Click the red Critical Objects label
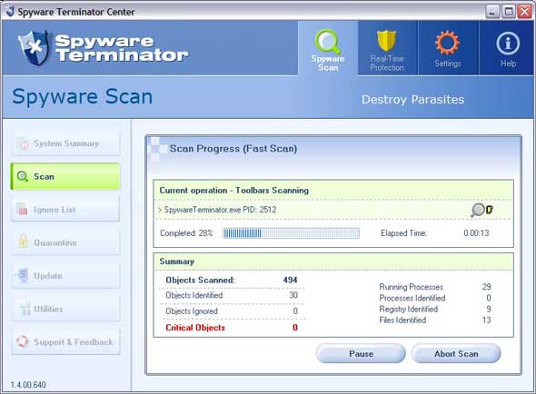The width and height of the screenshot is (536, 394). 195,328
